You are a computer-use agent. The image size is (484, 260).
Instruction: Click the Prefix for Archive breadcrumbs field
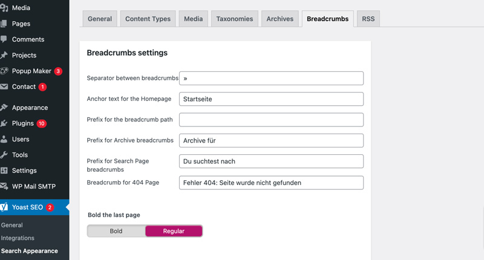point(271,140)
